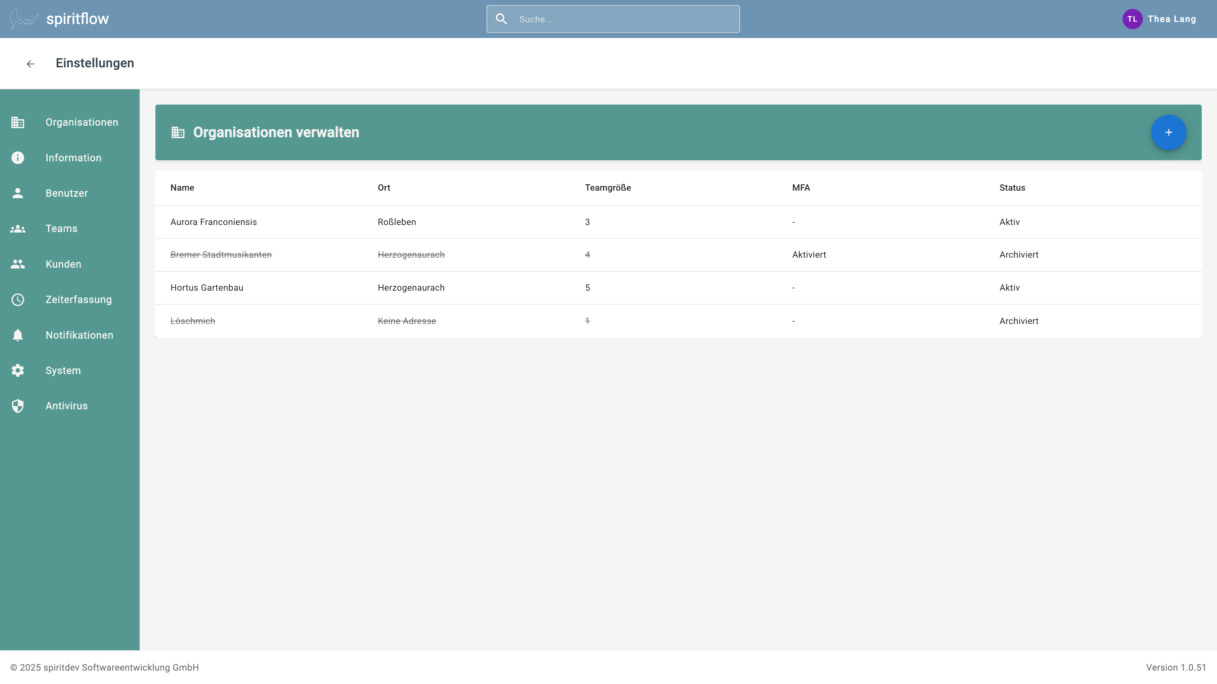Viewport: 1217px width, 684px height.
Task: Select Teams in the sidebar
Action: click(70, 228)
